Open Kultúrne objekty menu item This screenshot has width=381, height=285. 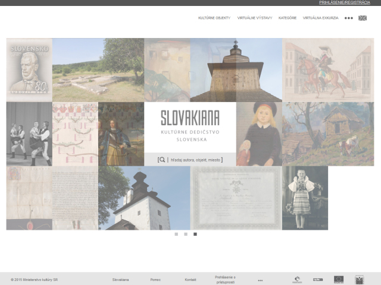point(214,18)
